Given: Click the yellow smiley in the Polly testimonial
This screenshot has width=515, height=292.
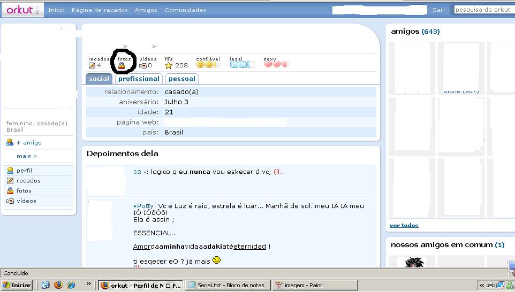Looking at the screenshot, I should click(x=216, y=260).
